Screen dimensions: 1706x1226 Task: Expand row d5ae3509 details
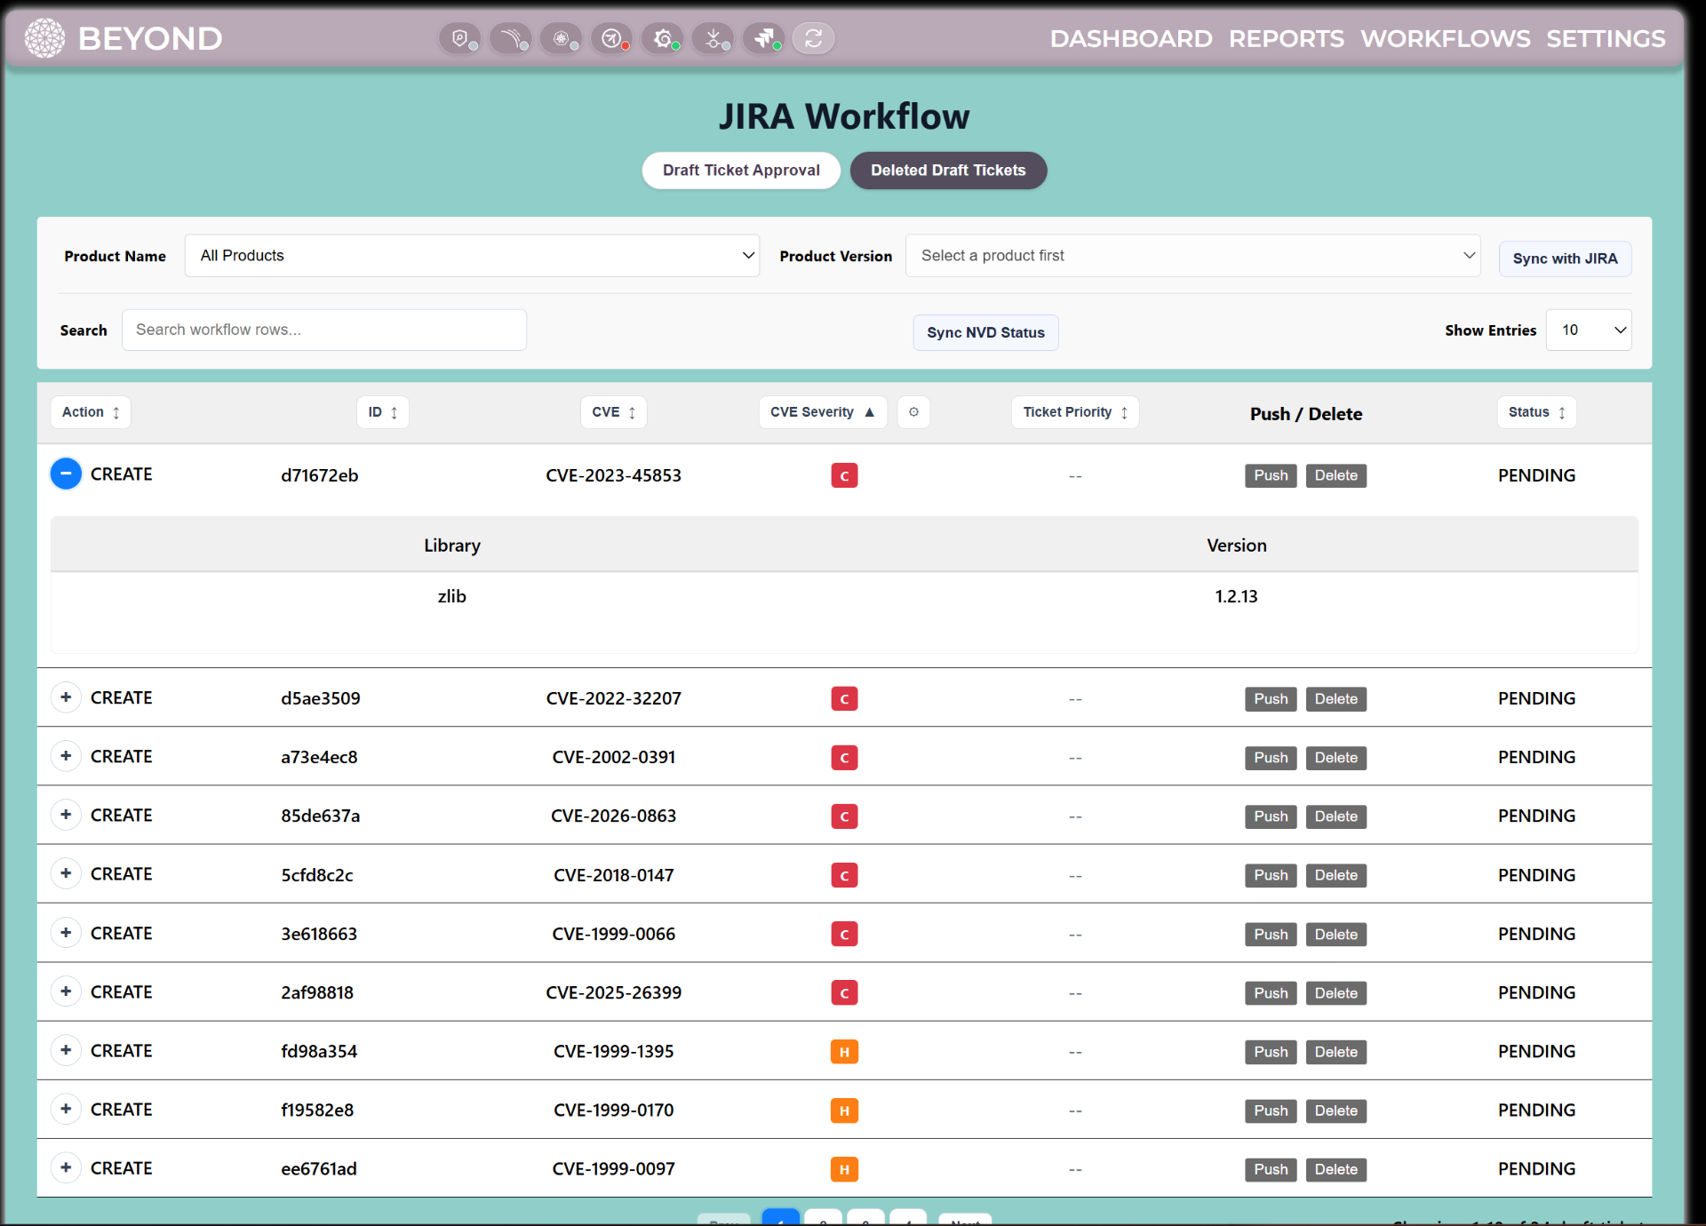[x=66, y=697]
